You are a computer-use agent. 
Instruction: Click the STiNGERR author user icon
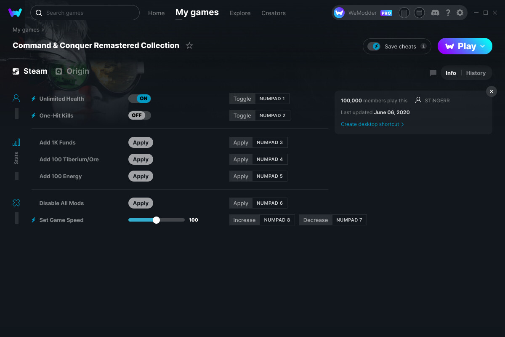(x=418, y=100)
